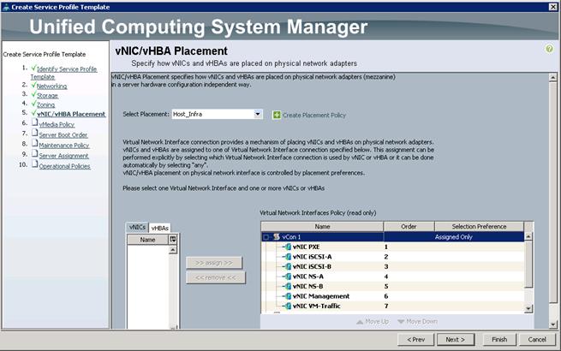Click the Server Assignment page icon

point(35,154)
